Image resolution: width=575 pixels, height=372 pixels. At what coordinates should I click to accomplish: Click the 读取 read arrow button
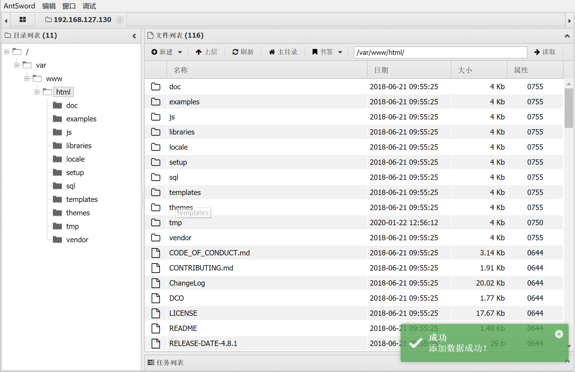544,52
